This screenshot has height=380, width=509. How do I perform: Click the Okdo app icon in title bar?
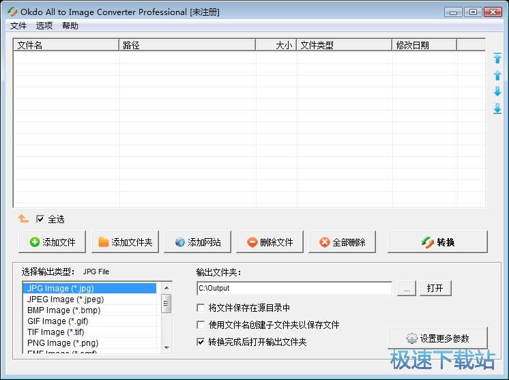[x=12, y=12]
